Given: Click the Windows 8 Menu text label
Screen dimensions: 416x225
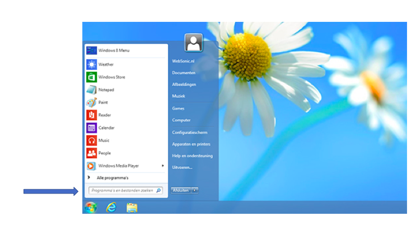Looking at the screenshot, I should 114,50.
